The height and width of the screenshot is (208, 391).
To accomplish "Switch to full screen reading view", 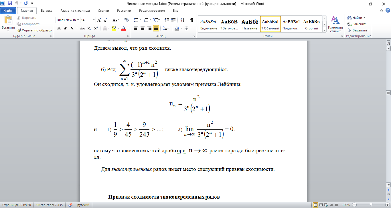I will point(321,205).
